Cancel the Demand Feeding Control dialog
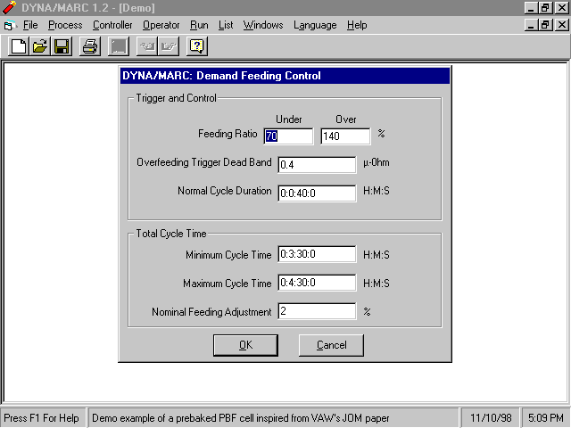This screenshot has width=571, height=428. [331, 345]
